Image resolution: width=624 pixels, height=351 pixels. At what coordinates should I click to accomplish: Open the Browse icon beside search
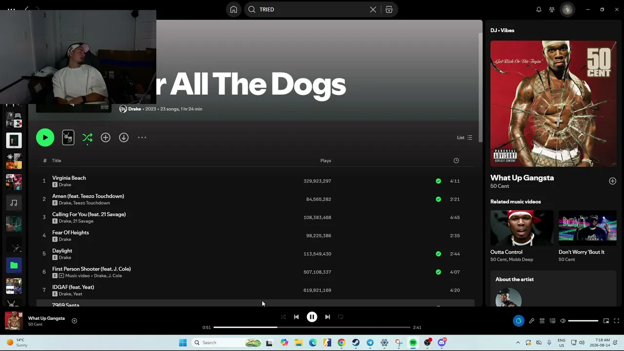coord(389,9)
